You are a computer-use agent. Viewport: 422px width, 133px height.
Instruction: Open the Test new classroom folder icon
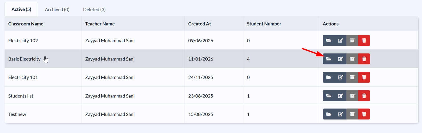click(329, 114)
